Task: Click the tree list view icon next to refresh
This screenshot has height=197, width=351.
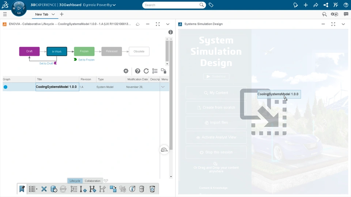Action: [155, 71]
